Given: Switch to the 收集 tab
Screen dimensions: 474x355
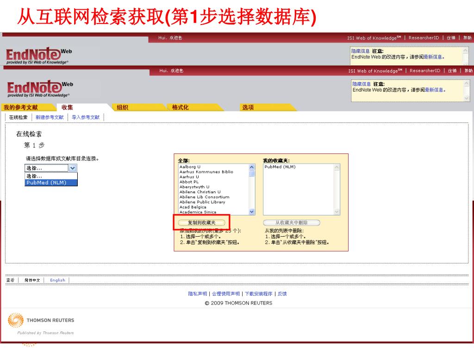Looking at the screenshot, I should (x=67, y=107).
